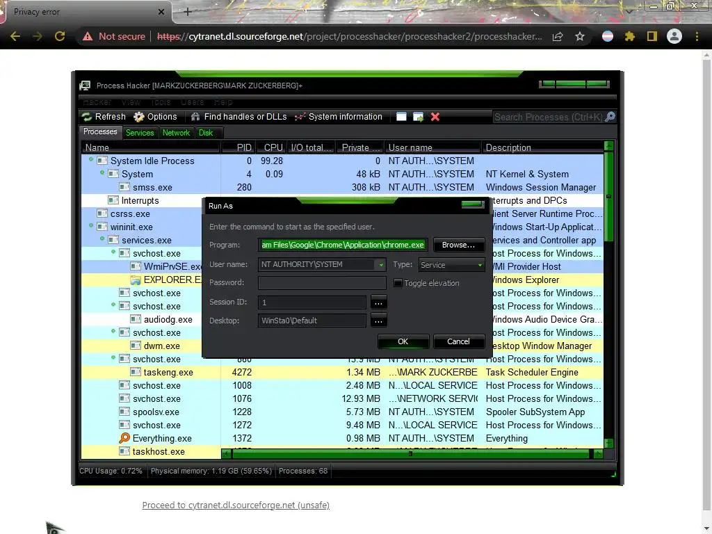Image resolution: width=712 pixels, height=534 pixels.
Task: Click the EXPLORER.EXE folder icon
Action: (136, 280)
